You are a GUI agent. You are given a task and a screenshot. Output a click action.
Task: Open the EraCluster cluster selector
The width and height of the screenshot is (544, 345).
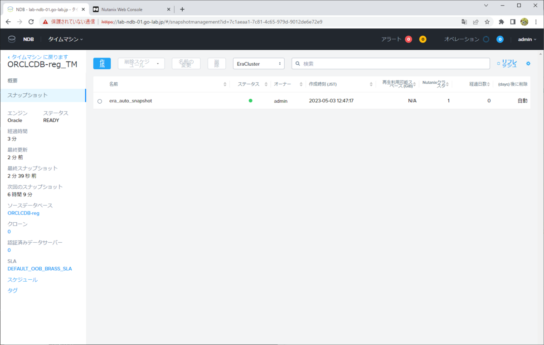pyautogui.click(x=259, y=64)
